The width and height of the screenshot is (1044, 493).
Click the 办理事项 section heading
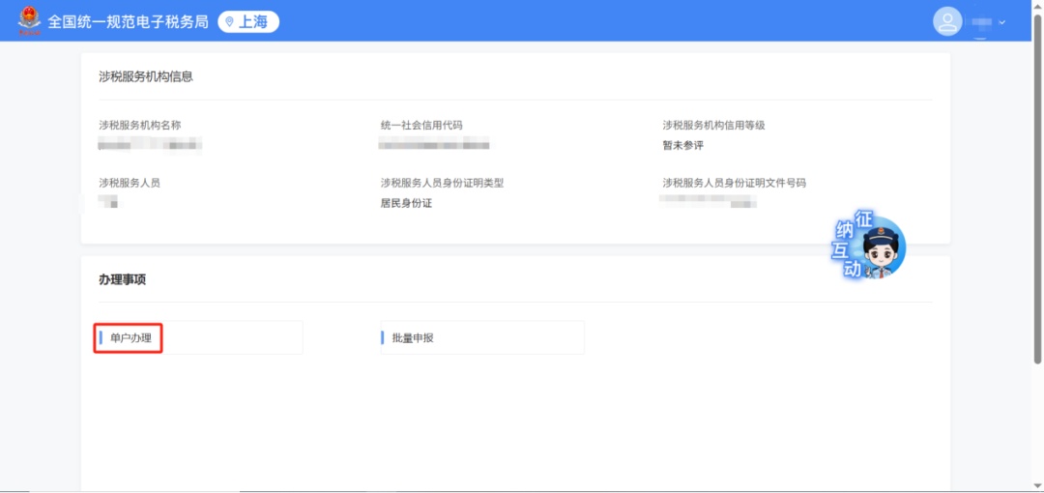tap(122, 279)
